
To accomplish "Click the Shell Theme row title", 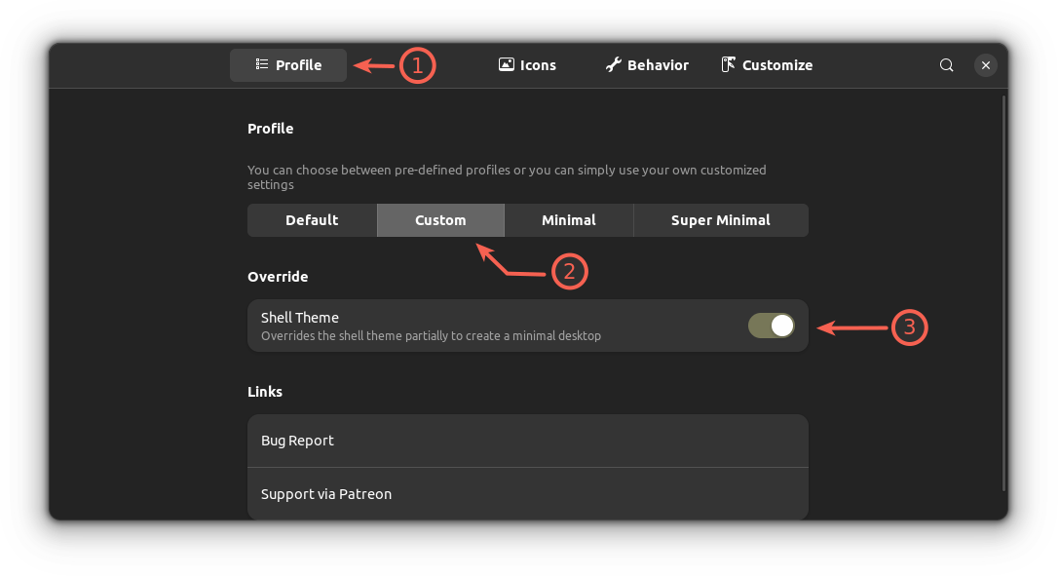I will tap(300, 318).
